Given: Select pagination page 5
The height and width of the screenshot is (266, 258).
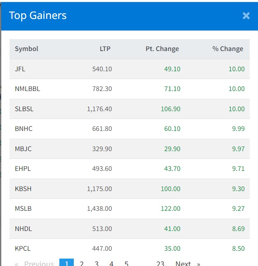Looking at the screenshot, I should pyautogui.click(x=126, y=264).
